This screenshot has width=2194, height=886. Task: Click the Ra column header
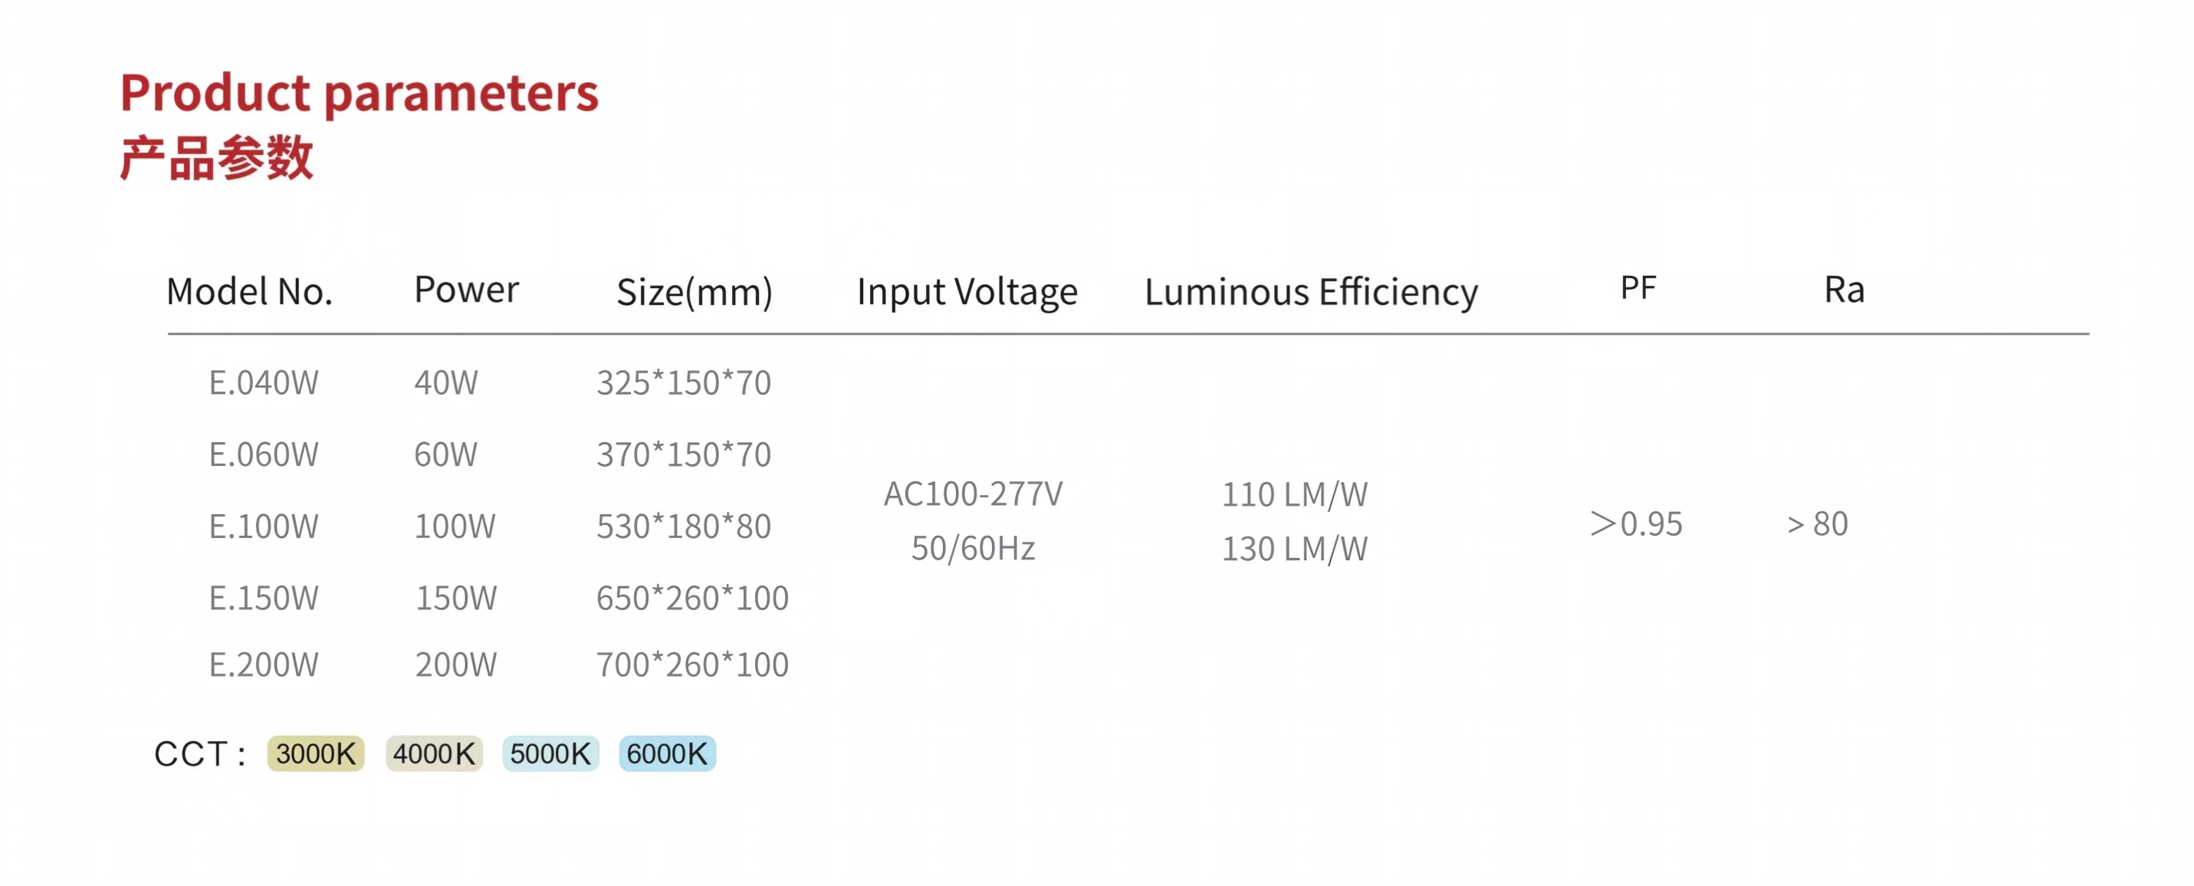[x=1844, y=290]
